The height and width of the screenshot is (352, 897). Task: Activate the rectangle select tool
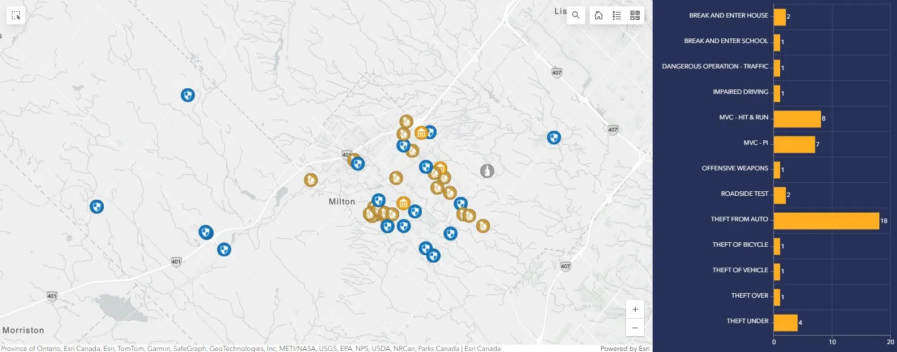tap(16, 15)
